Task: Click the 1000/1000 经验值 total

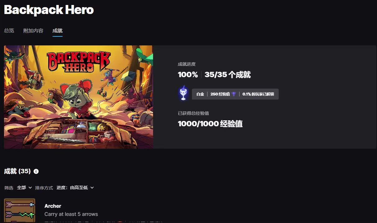Action: (x=210, y=124)
